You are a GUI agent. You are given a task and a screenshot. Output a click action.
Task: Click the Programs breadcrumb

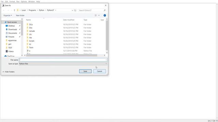(x=32, y=10)
